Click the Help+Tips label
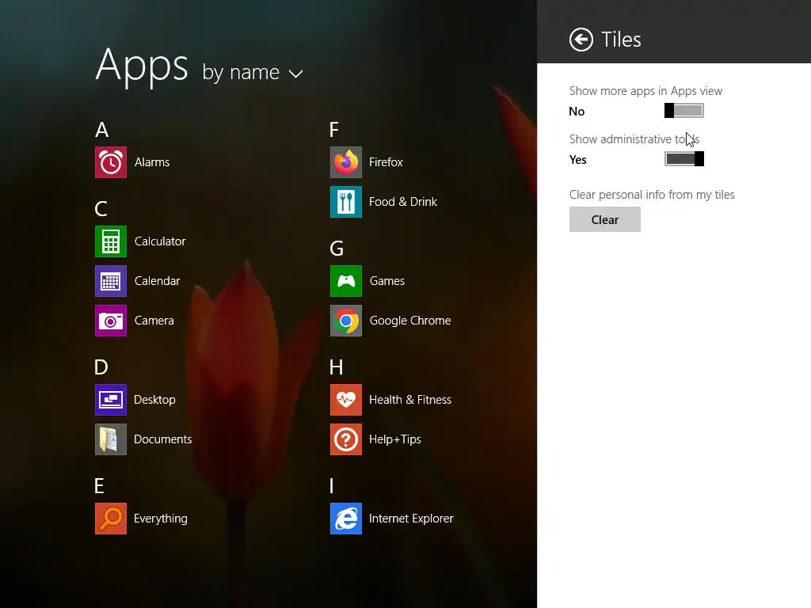The image size is (811, 608). coord(395,439)
